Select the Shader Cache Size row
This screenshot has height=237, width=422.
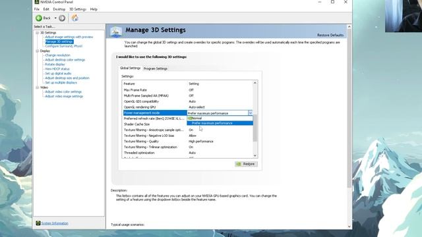(155, 124)
